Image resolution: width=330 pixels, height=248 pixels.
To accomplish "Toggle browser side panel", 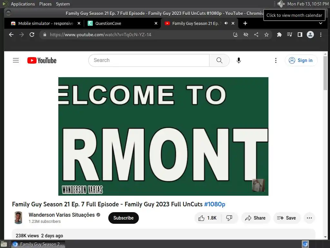I will click(x=300, y=35).
